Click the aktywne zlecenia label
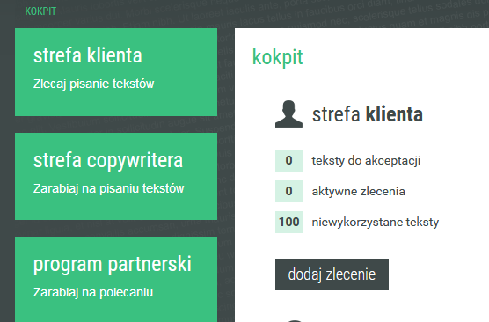 (359, 191)
